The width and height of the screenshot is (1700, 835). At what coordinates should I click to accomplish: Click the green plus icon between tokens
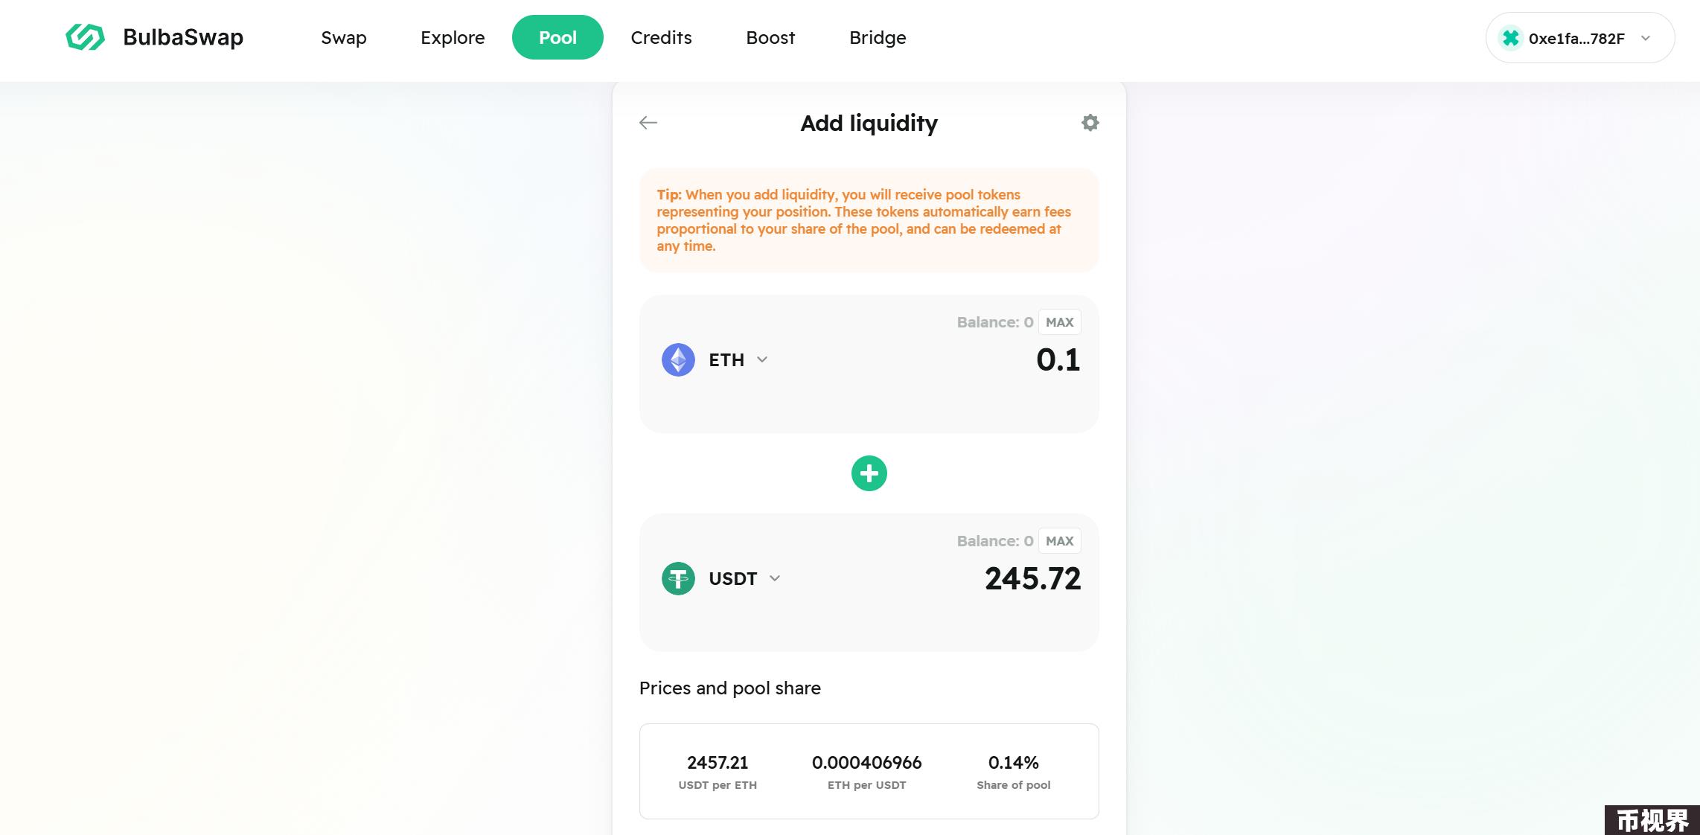(x=869, y=473)
